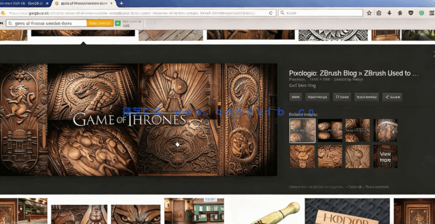Click the Google search query box

(47, 23)
